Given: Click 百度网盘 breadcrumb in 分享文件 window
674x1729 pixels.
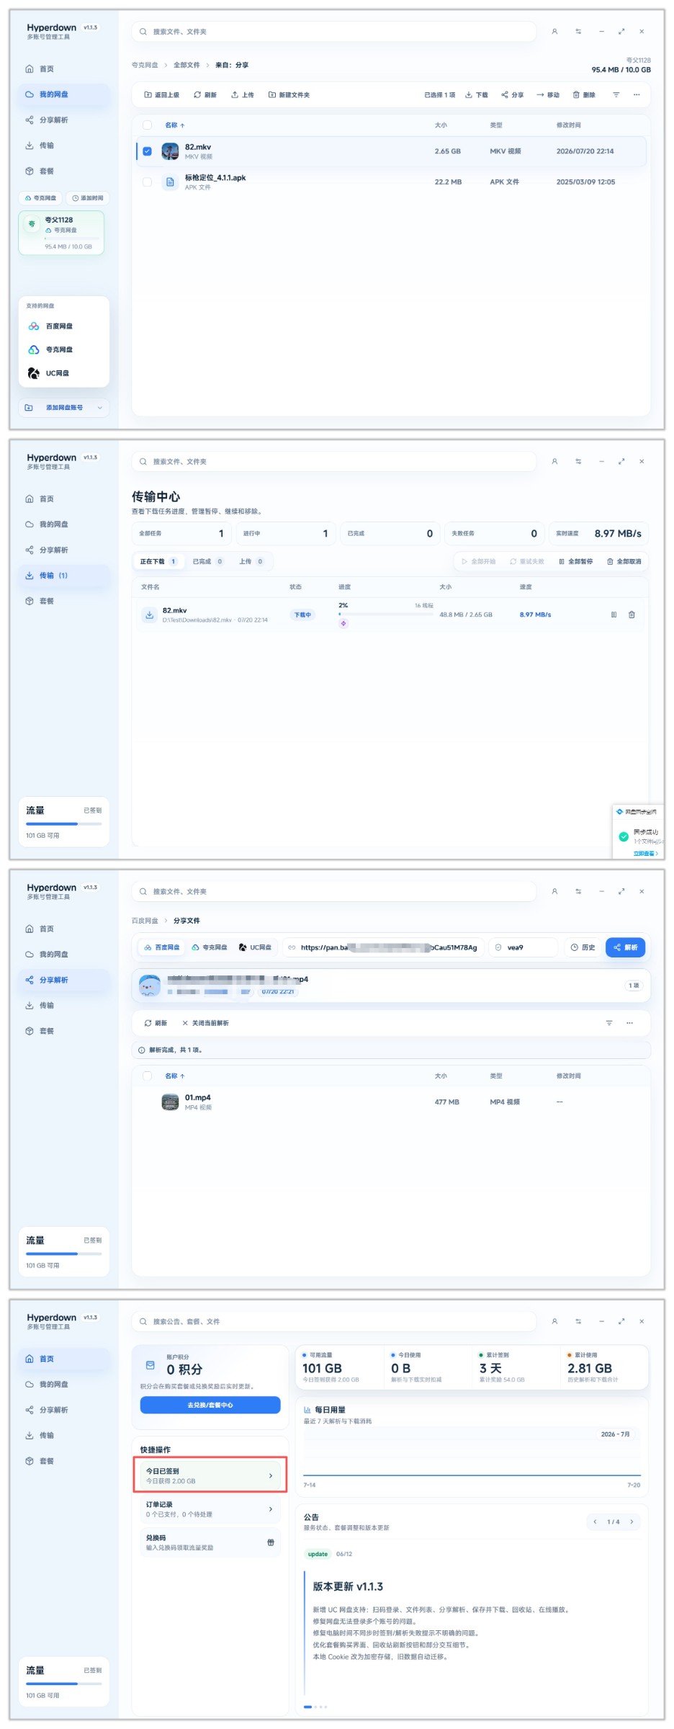Looking at the screenshot, I should [145, 921].
